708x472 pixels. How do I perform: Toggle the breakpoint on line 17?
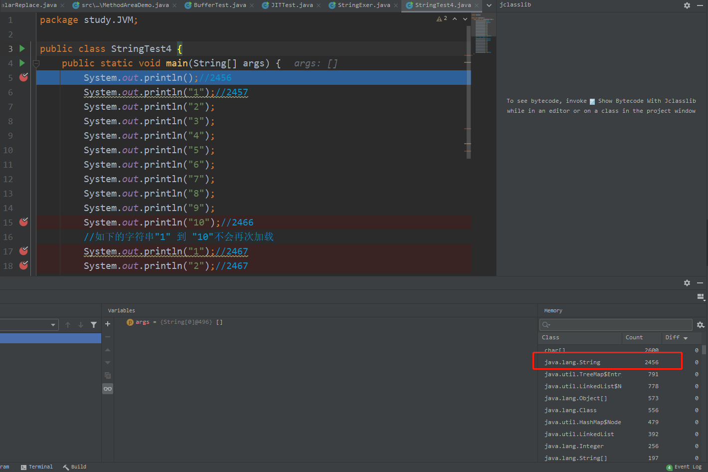(23, 251)
